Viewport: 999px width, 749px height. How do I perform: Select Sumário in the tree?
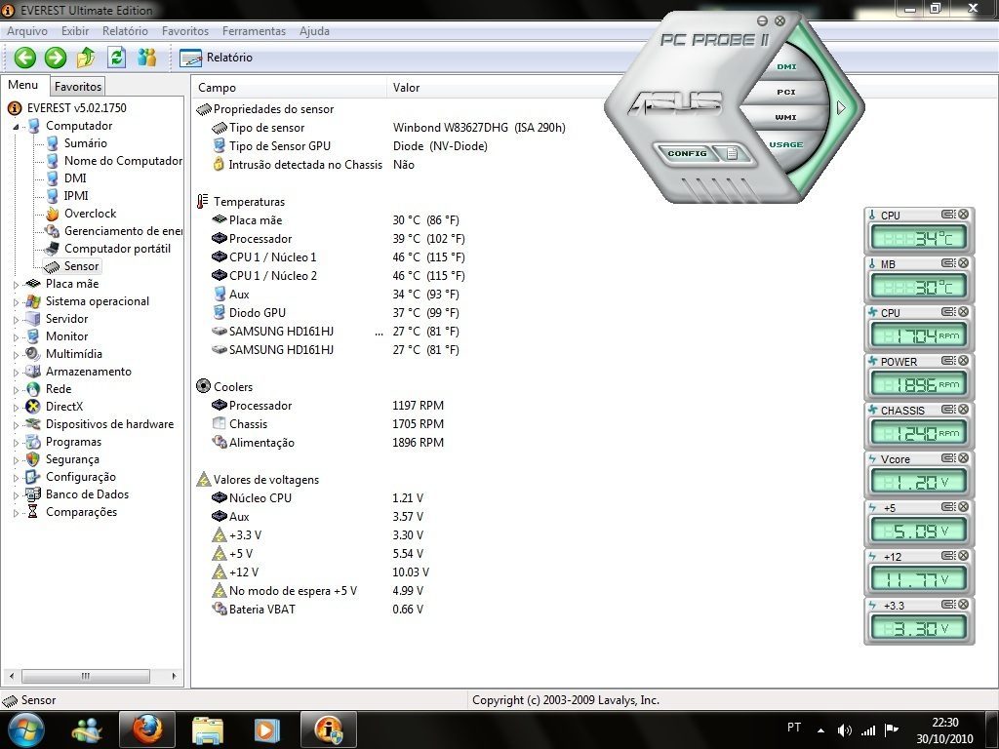click(86, 143)
